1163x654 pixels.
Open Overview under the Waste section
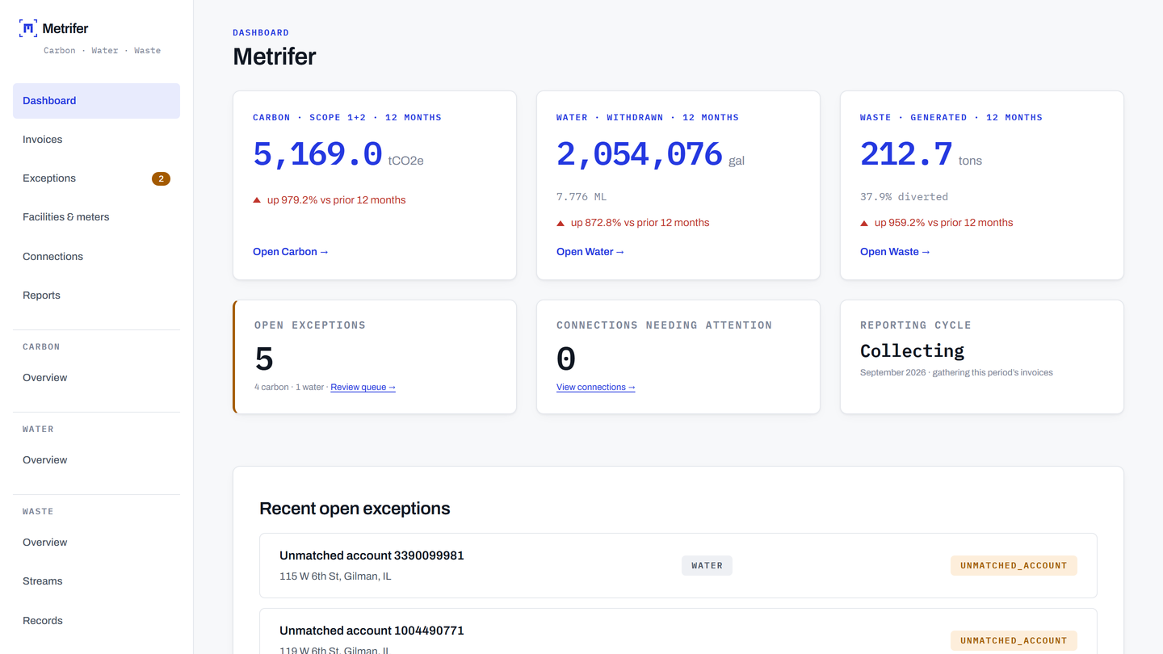click(96, 543)
